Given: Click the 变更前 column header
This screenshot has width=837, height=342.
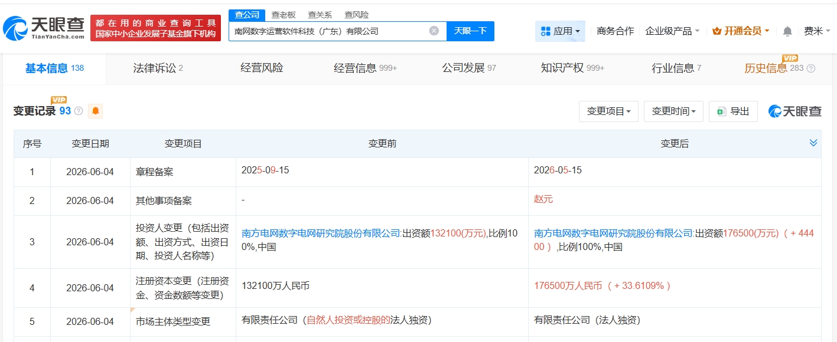Looking at the screenshot, I should pos(382,143).
